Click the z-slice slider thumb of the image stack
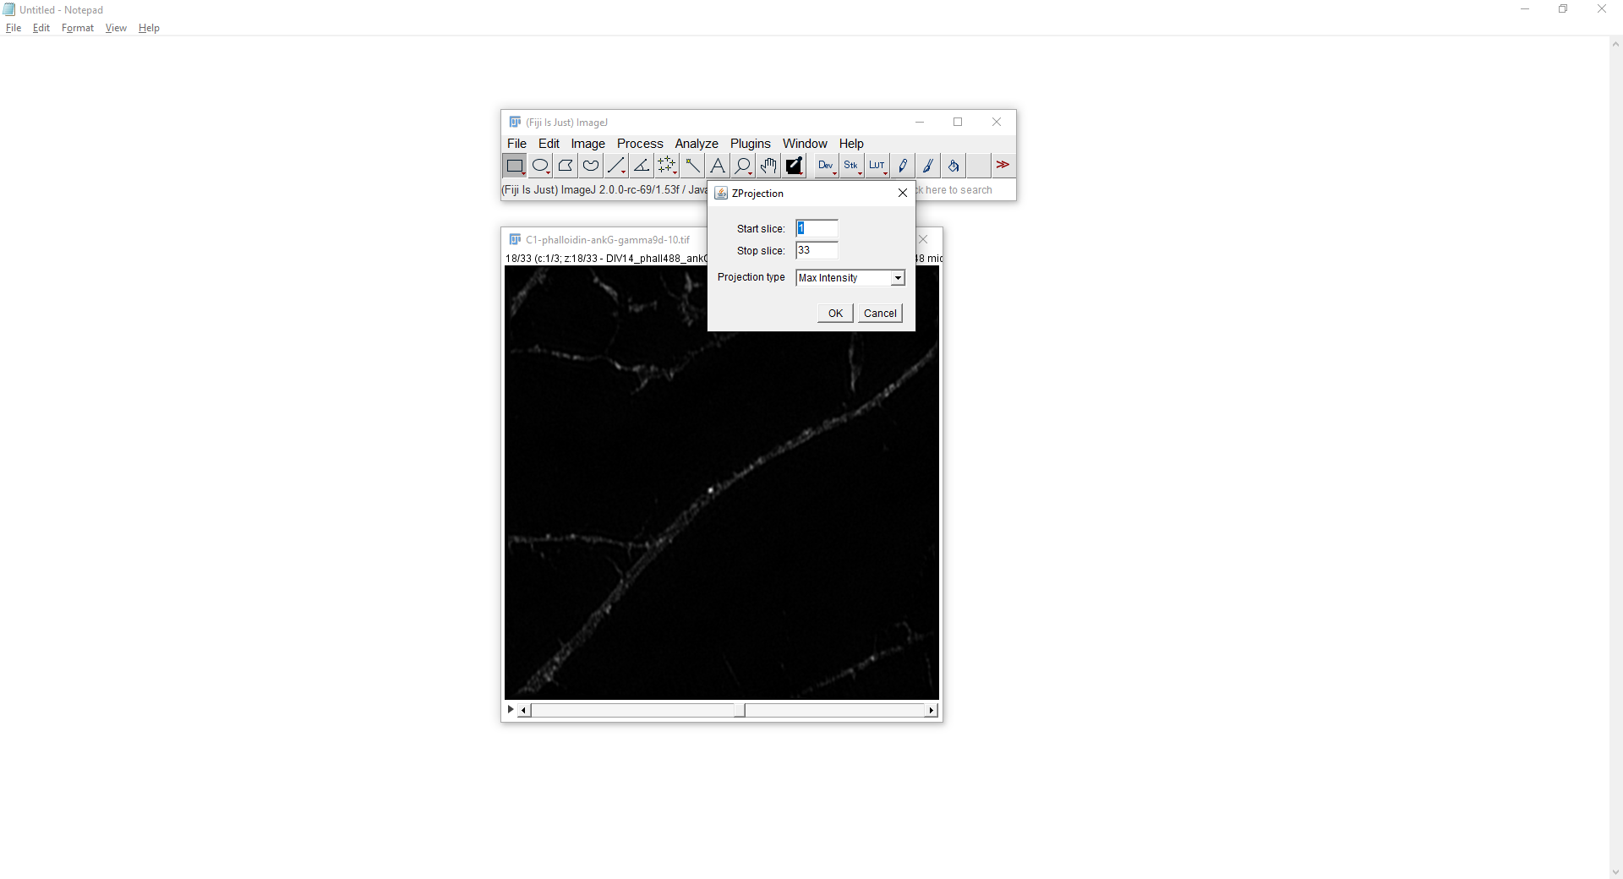Viewport: 1623px width, 879px height. [740, 711]
